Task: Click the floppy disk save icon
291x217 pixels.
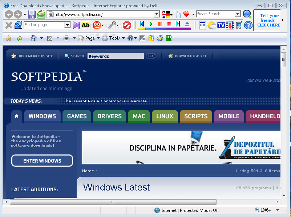Action: [32, 14]
